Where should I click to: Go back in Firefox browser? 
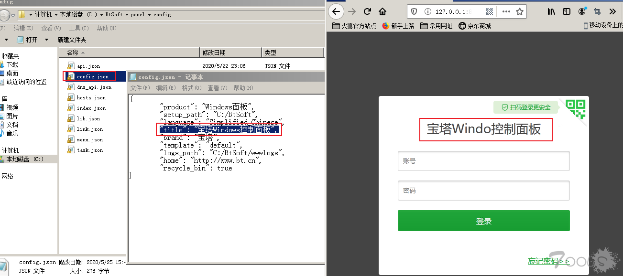point(337,11)
